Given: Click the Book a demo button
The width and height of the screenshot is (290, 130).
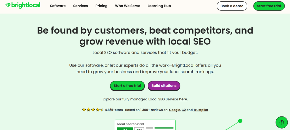Looking at the screenshot, I should coord(232,6).
